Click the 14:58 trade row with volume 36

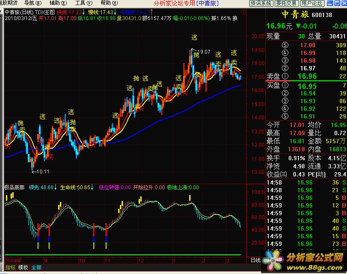click(x=306, y=183)
